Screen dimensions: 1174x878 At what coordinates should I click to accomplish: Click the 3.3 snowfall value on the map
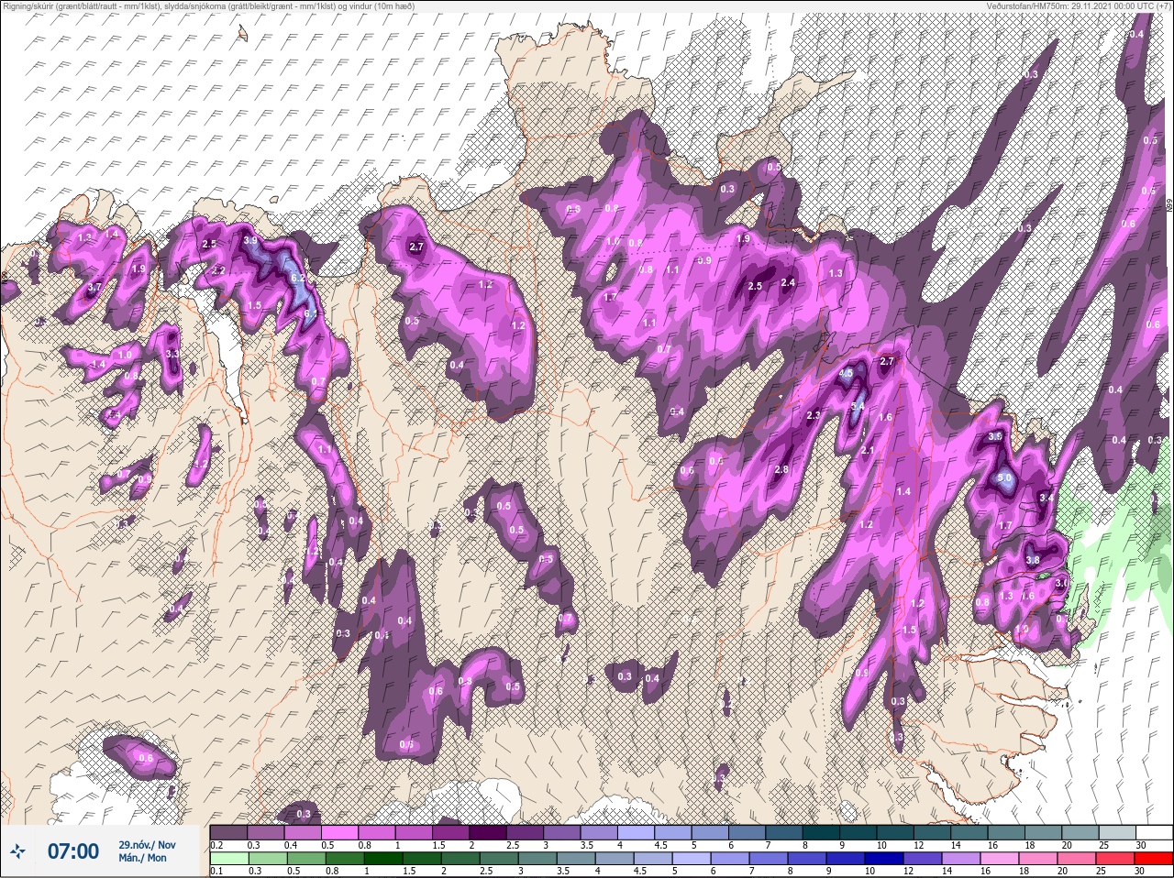pos(172,354)
